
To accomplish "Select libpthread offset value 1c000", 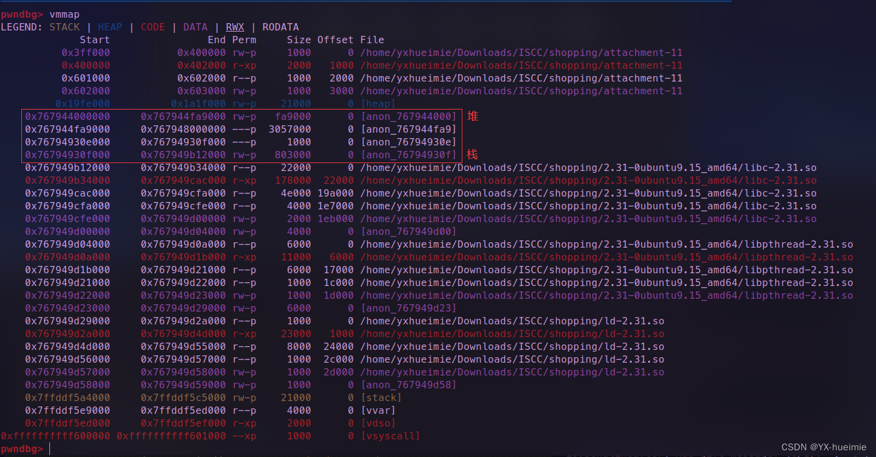I will (339, 282).
